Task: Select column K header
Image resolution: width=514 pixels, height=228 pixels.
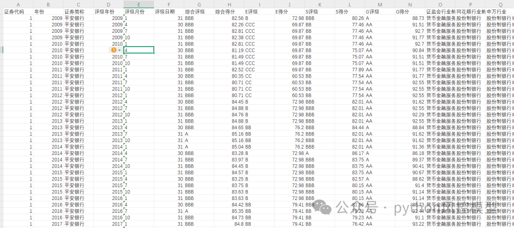Action: click(x=320, y=5)
